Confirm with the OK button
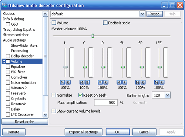This screenshot has height=137, width=185. 118,132
